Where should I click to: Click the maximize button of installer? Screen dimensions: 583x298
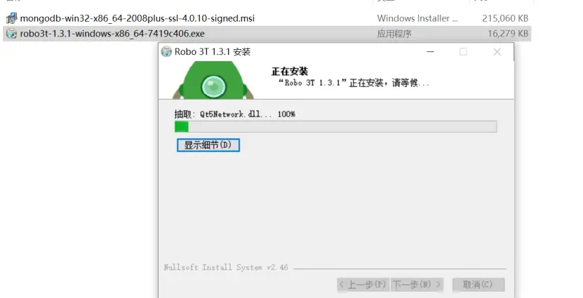[x=463, y=52]
